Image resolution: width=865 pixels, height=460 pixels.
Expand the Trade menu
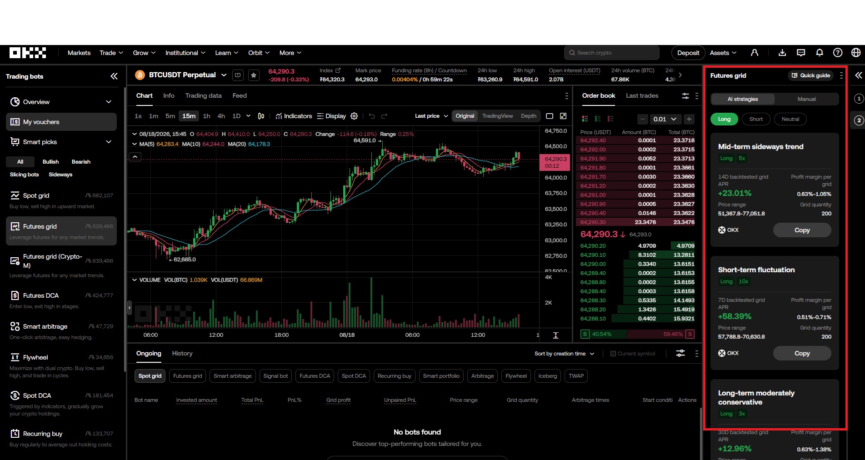point(111,53)
